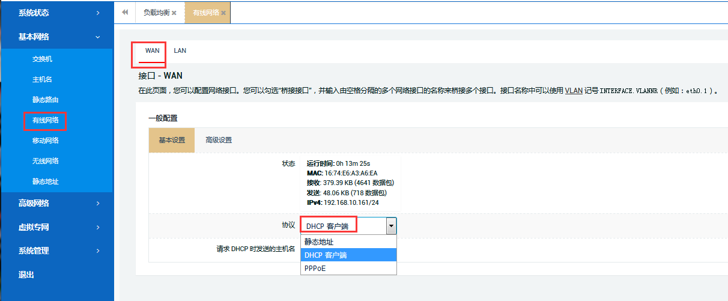The image size is (728, 301).
Task: Open the 协议 dropdown arrow
Action: (x=391, y=226)
